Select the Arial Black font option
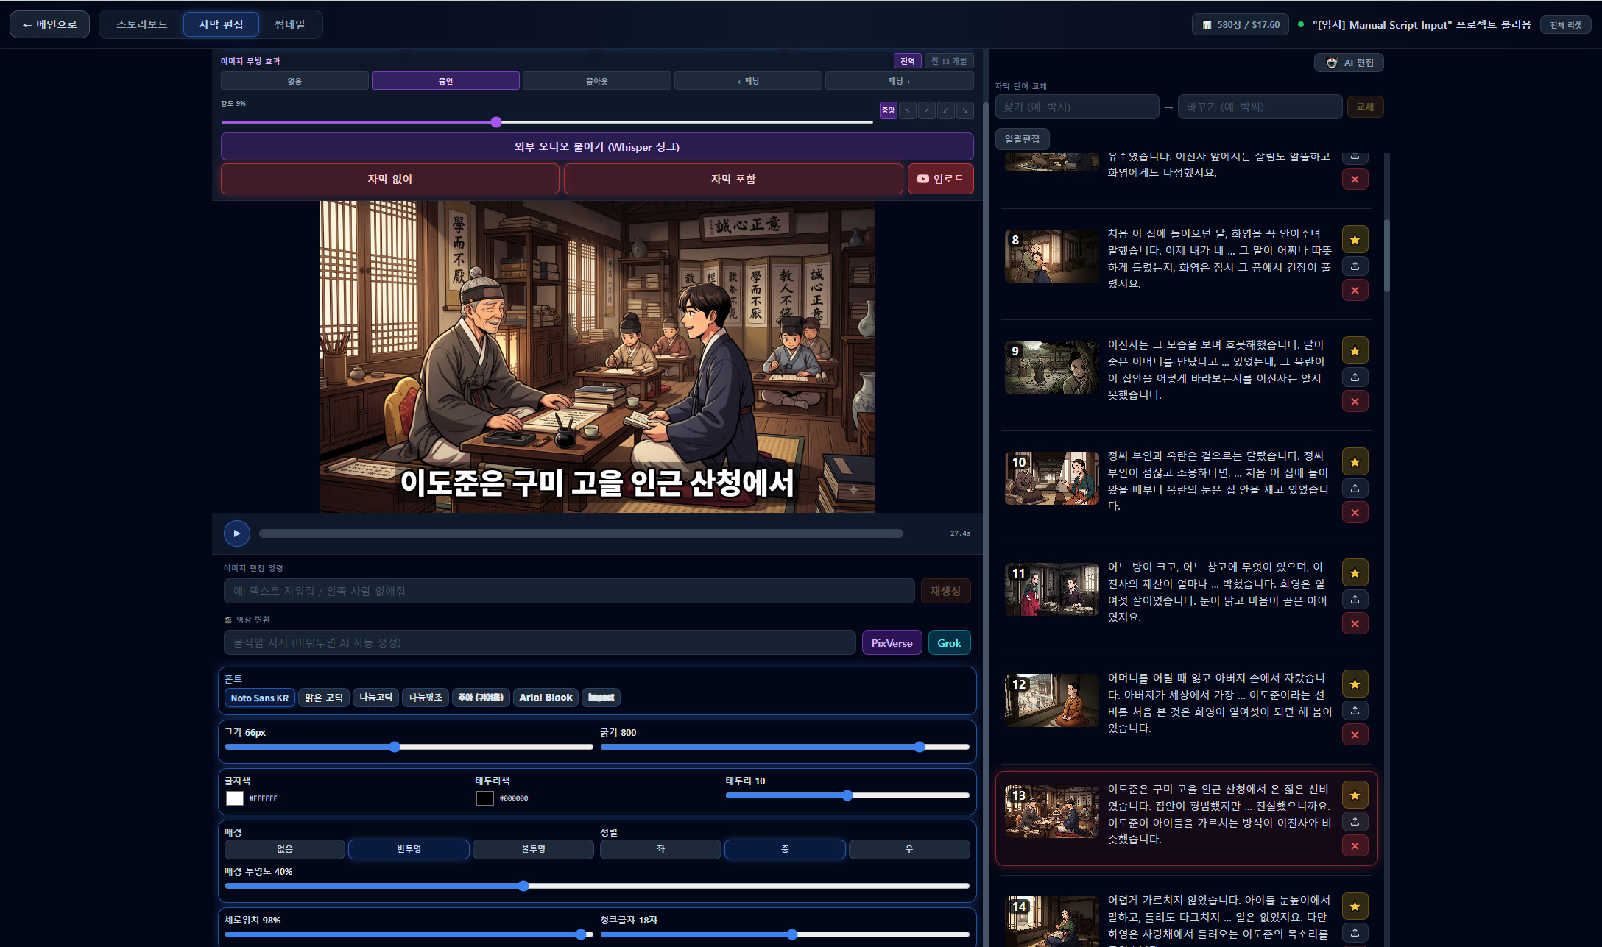1602x947 pixels. click(x=546, y=698)
